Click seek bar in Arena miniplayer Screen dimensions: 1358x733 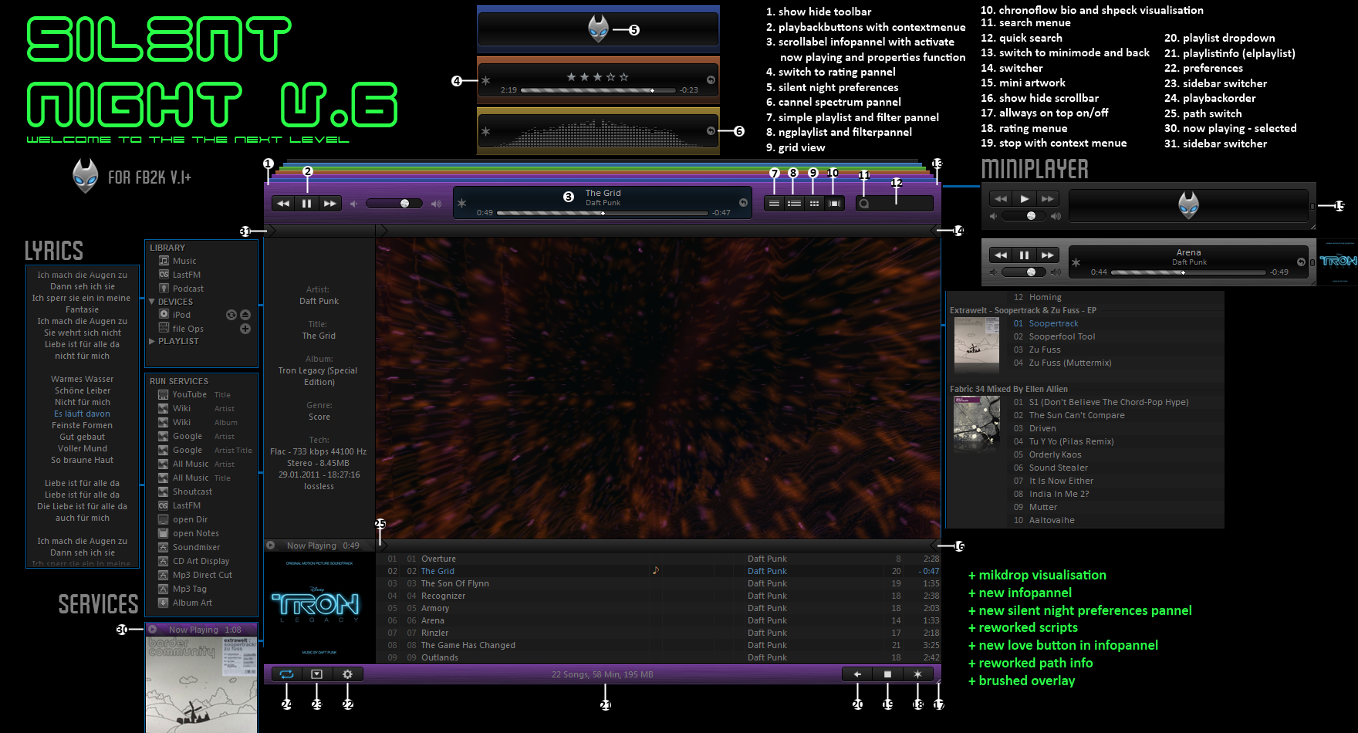click(1188, 272)
